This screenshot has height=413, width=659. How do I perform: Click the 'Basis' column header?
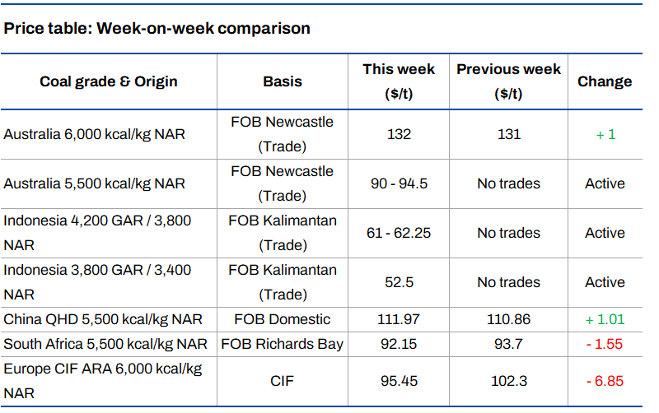[x=283, y=81]
